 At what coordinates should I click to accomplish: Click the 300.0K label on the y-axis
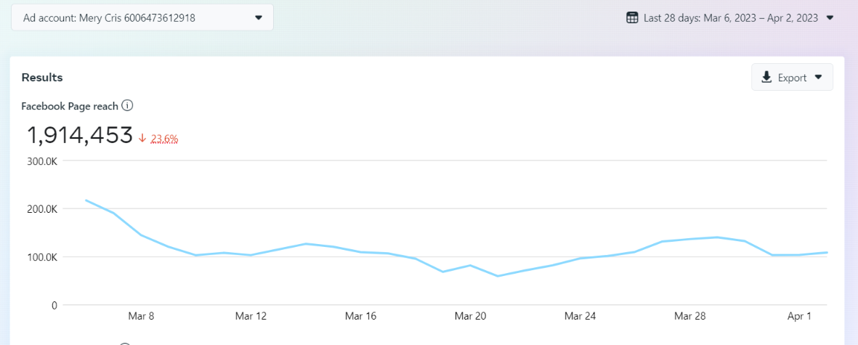42,161
